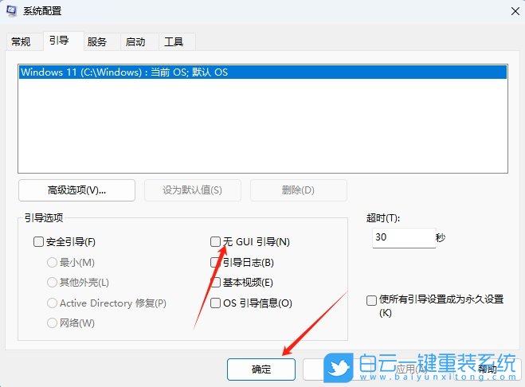525x387 pixels.
Task: Check 使所有引导设置成为永久设置(K) box
Action: click(x=372, y=300)
